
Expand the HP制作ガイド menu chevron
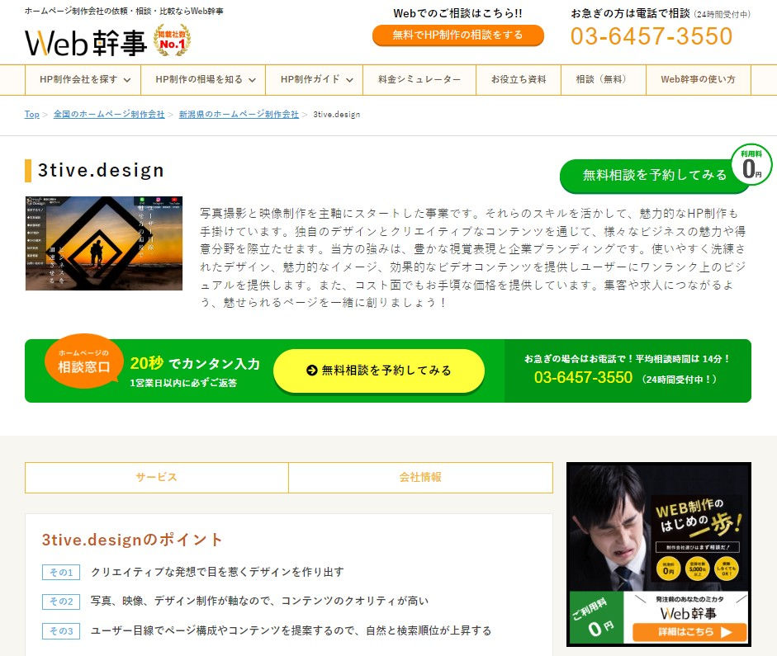click(349, 80)
